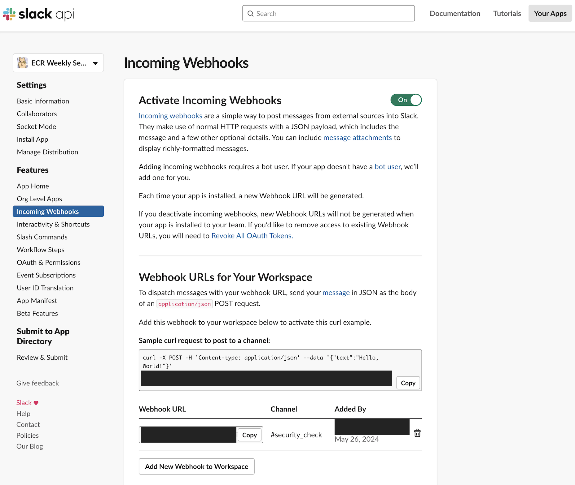
Task: Click the #security_check channel cell
Action: pos(296,435)
